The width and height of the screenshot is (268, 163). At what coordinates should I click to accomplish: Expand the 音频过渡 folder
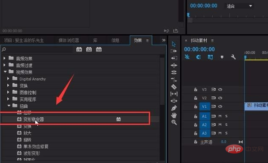(4, 65)
